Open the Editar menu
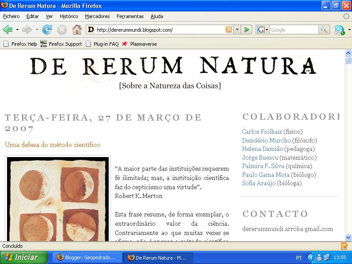Image resolution: width=352 pixels, height=264 pixels. point(33,16)
